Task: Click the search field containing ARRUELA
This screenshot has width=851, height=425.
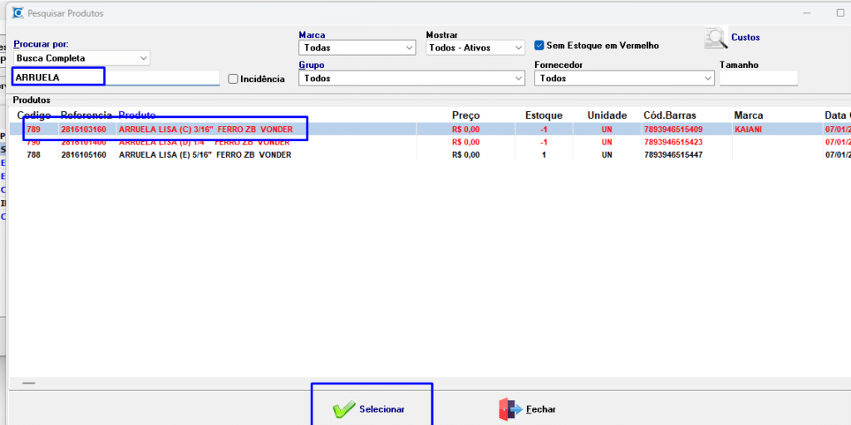Action: 116,77
